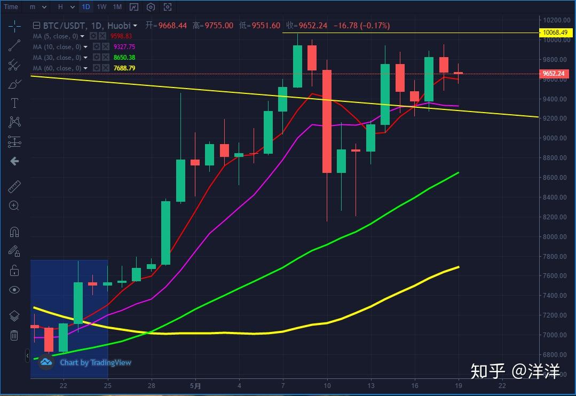Switch to the 1W timeframe
This screenshot has width=576, height=396.
101,7
